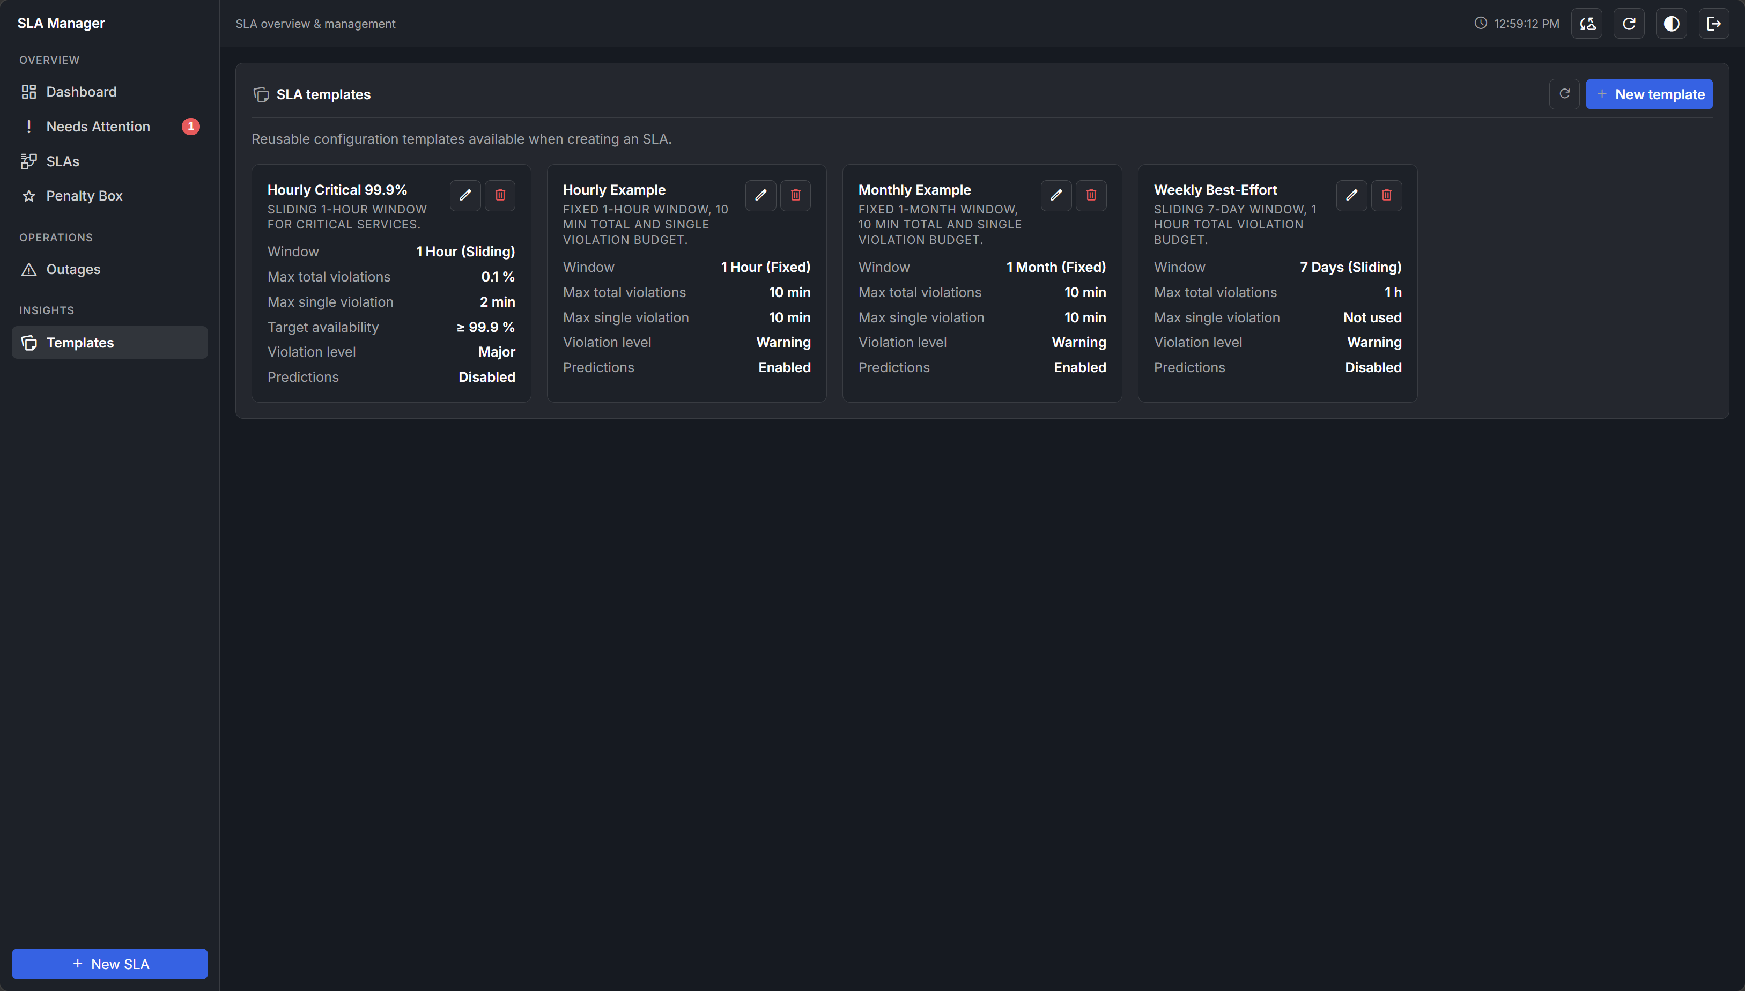Click the red Needs Attention badge
This screenshot has width=1745, height=991.
click(190, 126)
